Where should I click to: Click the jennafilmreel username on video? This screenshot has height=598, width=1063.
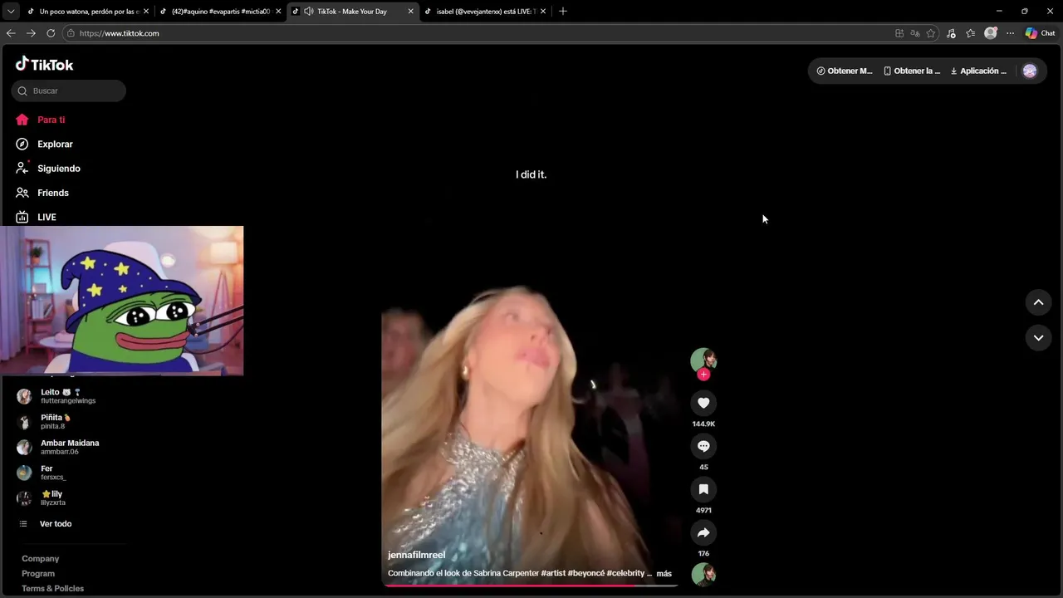click(x=416, y=555)
